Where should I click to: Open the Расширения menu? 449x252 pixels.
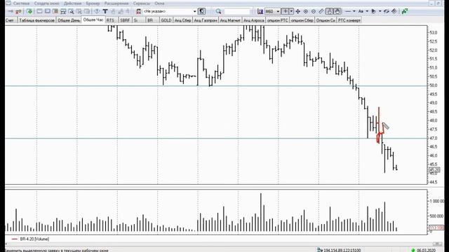point(116,3)
